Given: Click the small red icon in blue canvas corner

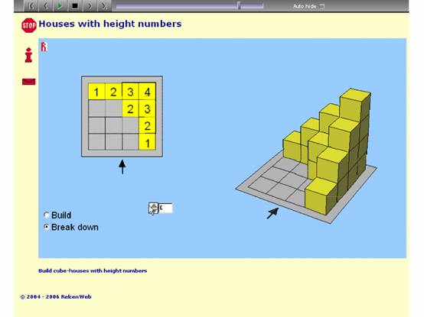Looking at the screenshot, I should (44, 47).
